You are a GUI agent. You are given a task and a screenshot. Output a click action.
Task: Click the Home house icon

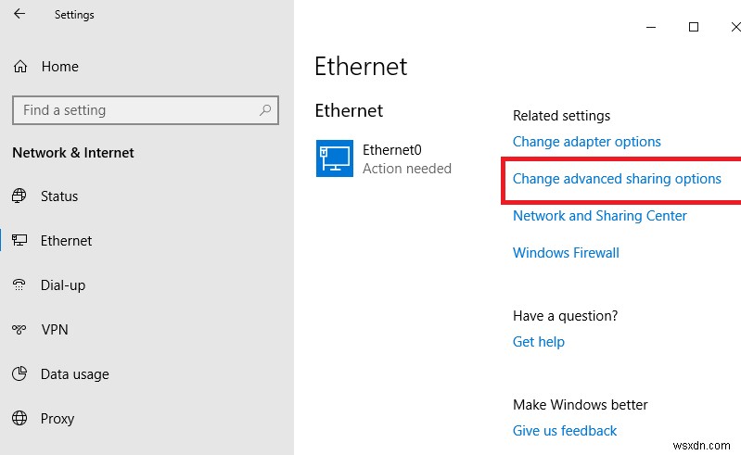[x=20, y=67]
